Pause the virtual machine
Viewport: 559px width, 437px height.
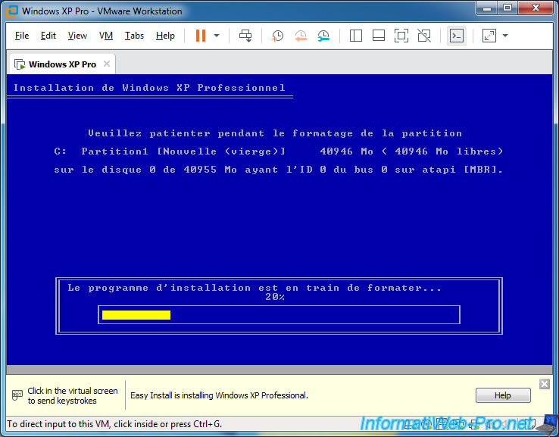(x=201, y=36)
